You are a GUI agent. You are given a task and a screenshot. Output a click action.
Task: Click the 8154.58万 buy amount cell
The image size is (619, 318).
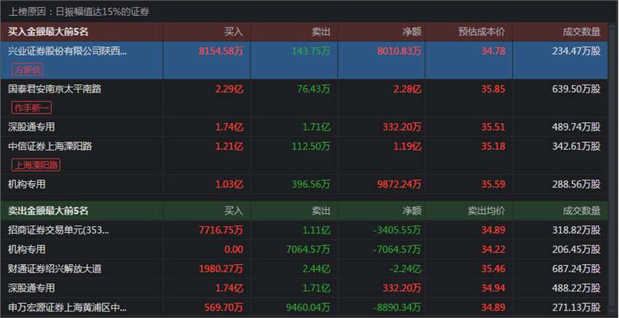click(221, 51)
